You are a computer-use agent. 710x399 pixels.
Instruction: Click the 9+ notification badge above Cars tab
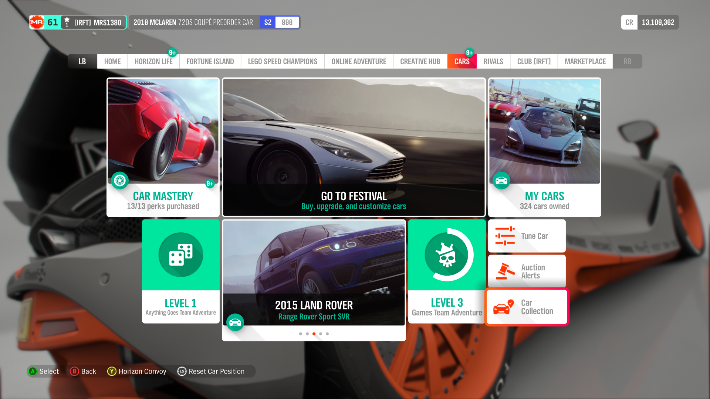(x=469, y=52)
